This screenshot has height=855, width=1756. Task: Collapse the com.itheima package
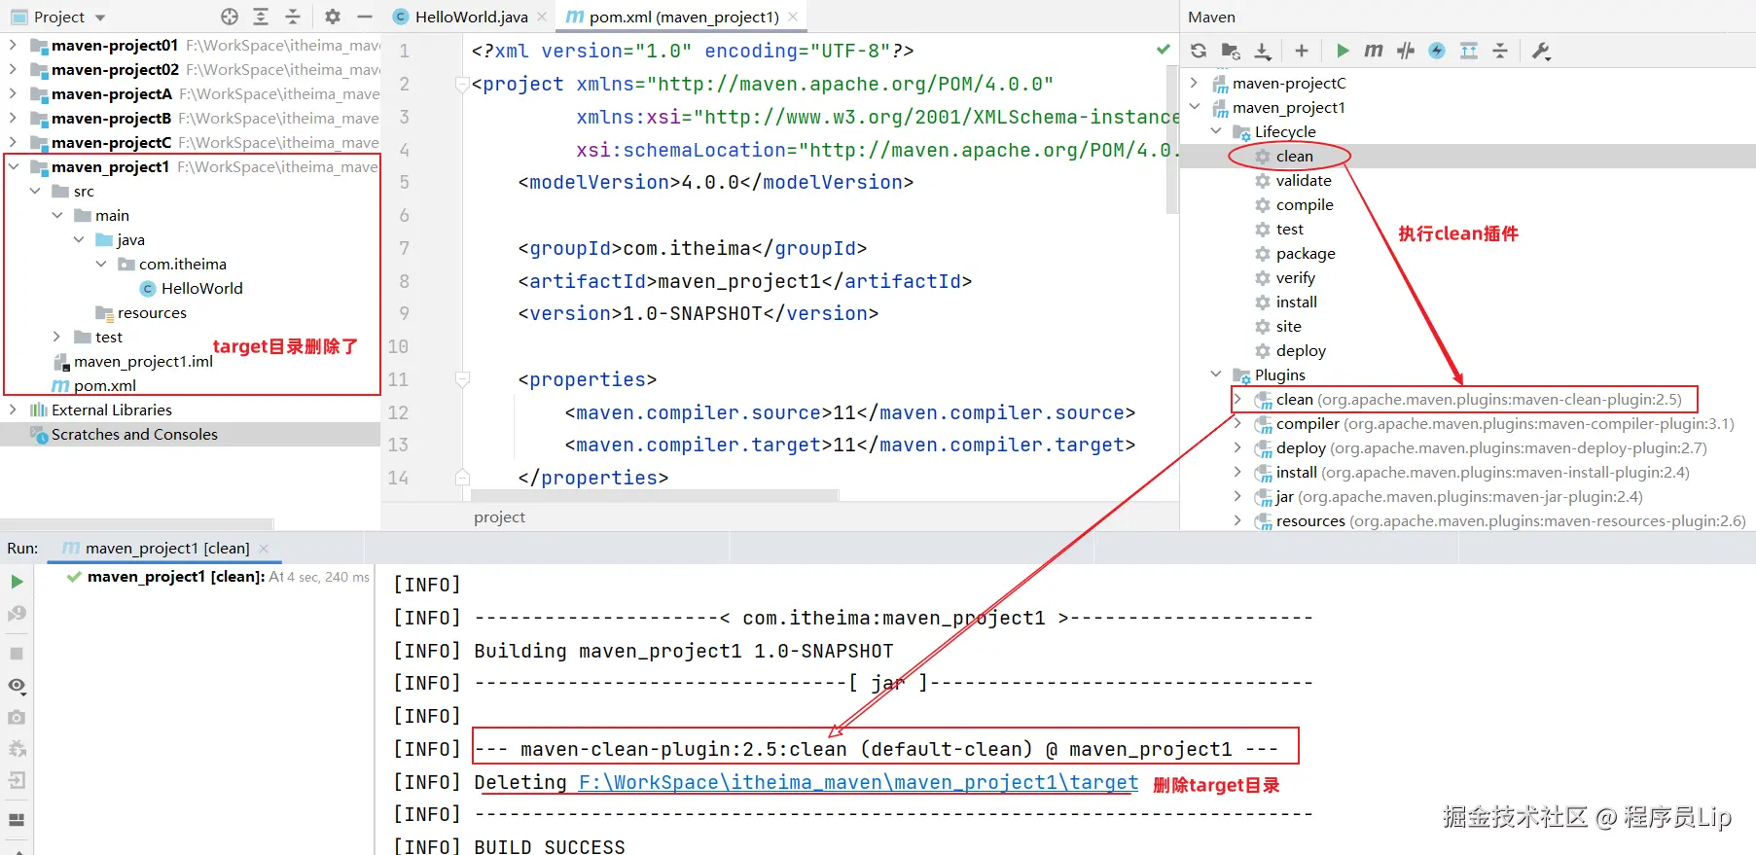[x=101, y=264]
